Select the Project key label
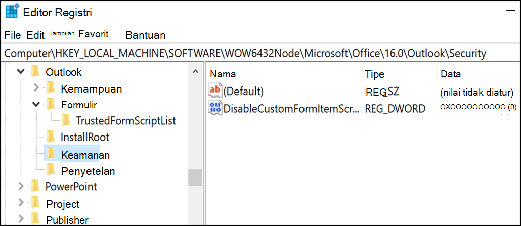This screenshot has height=226, width=521. point(63,204)
